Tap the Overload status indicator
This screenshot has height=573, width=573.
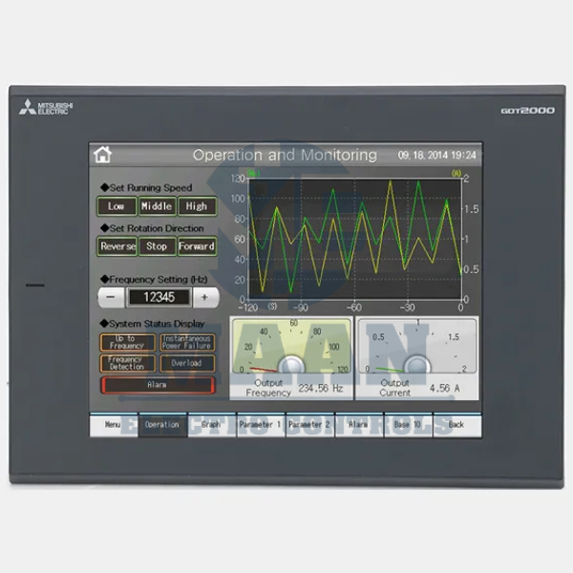187,363
